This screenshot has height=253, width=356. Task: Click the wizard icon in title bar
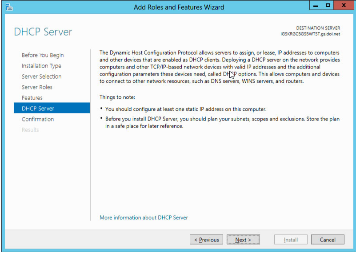point(9,7)
